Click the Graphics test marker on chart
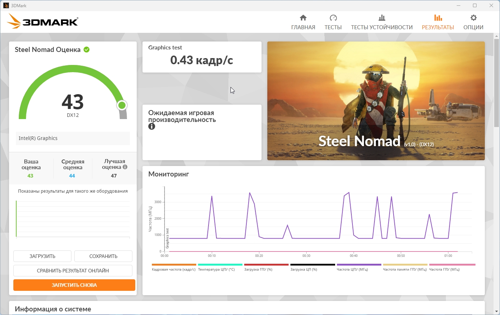Image resolution: width=500 pixels, height=315 pixels. tap(167, 238)
